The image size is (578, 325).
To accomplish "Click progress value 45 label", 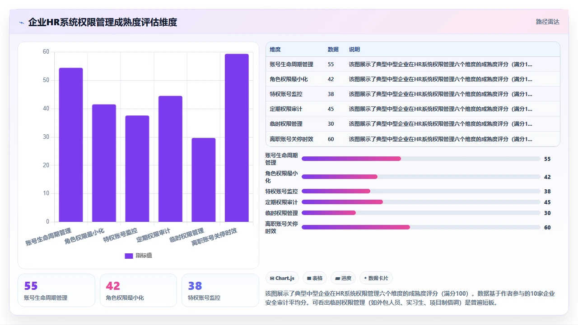I will pyautogui.click(x=547, y=202).
